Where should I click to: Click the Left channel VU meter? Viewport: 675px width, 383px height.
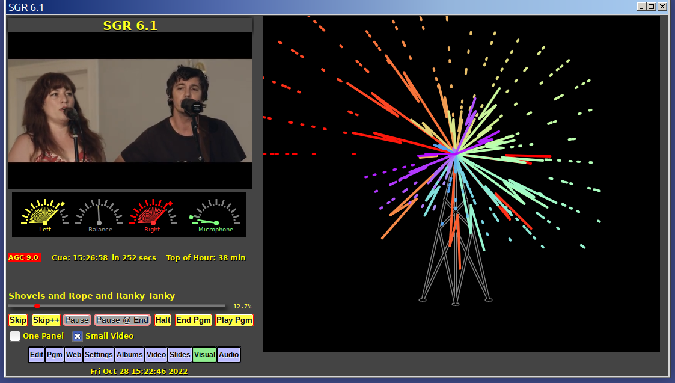[44, 215]
